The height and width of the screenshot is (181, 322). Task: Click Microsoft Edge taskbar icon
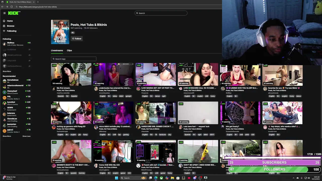pos(156,178)
